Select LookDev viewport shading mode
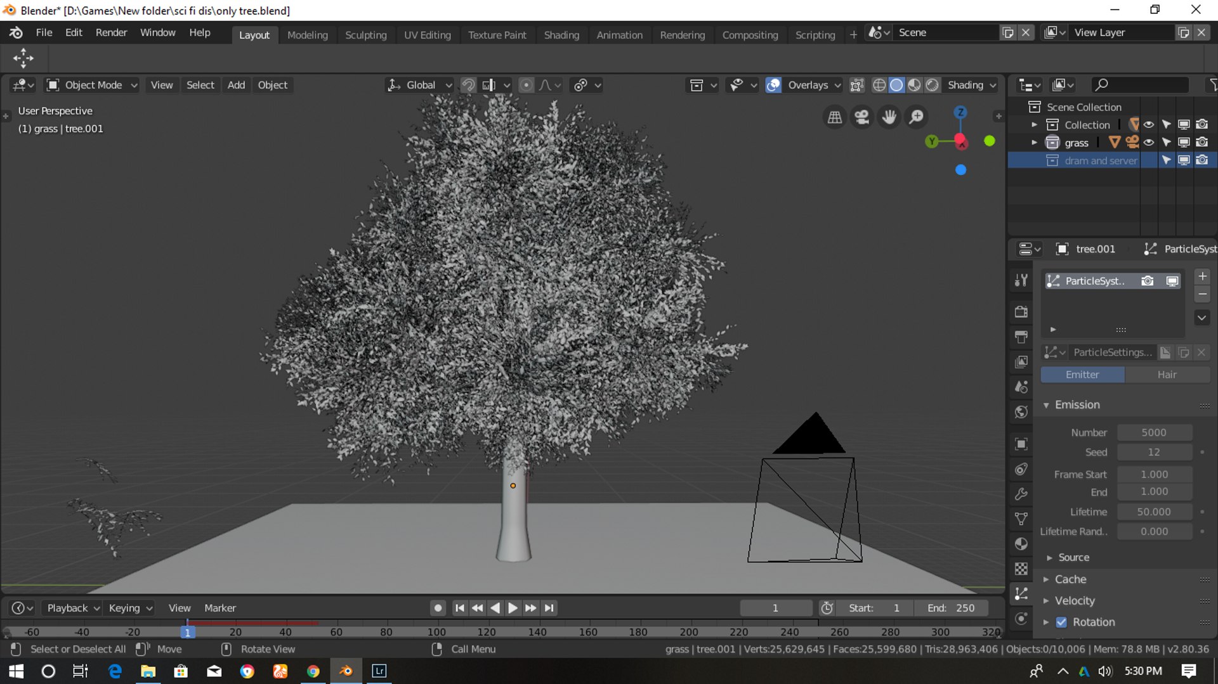1218x684 pixels. pos(914,85)
